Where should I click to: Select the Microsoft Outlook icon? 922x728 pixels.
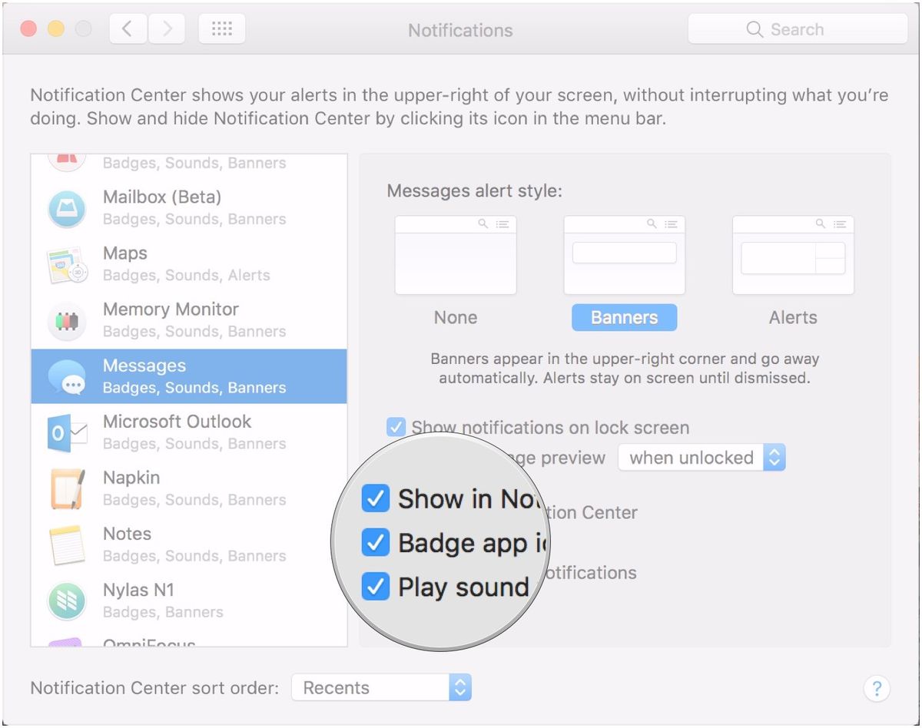point(67,432)
